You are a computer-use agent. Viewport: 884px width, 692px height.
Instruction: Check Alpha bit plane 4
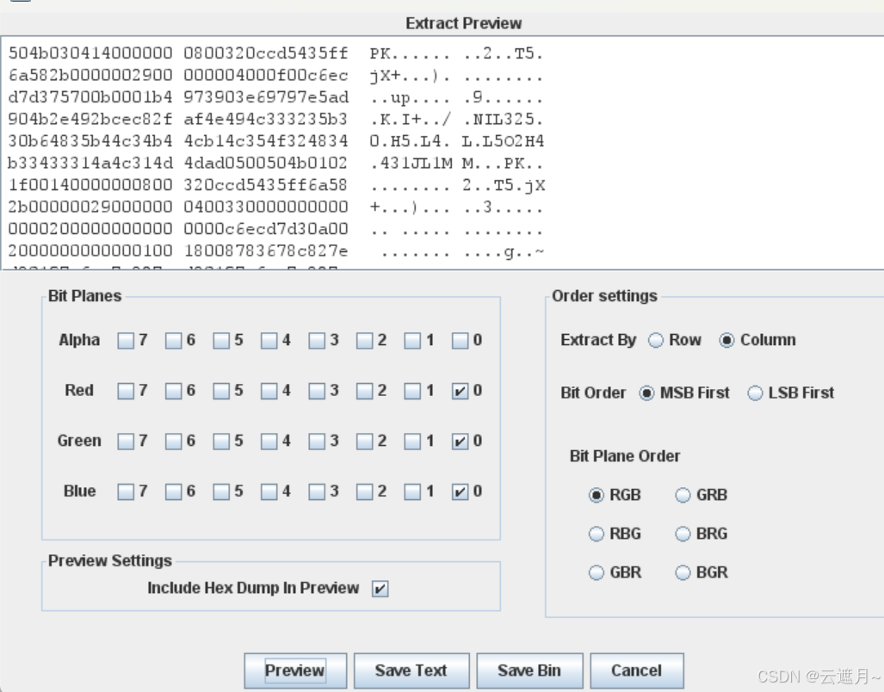click(x=269, y=340)
